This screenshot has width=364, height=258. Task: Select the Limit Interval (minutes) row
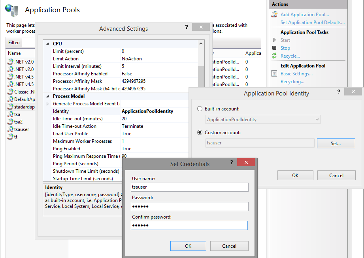coord(124,66)
